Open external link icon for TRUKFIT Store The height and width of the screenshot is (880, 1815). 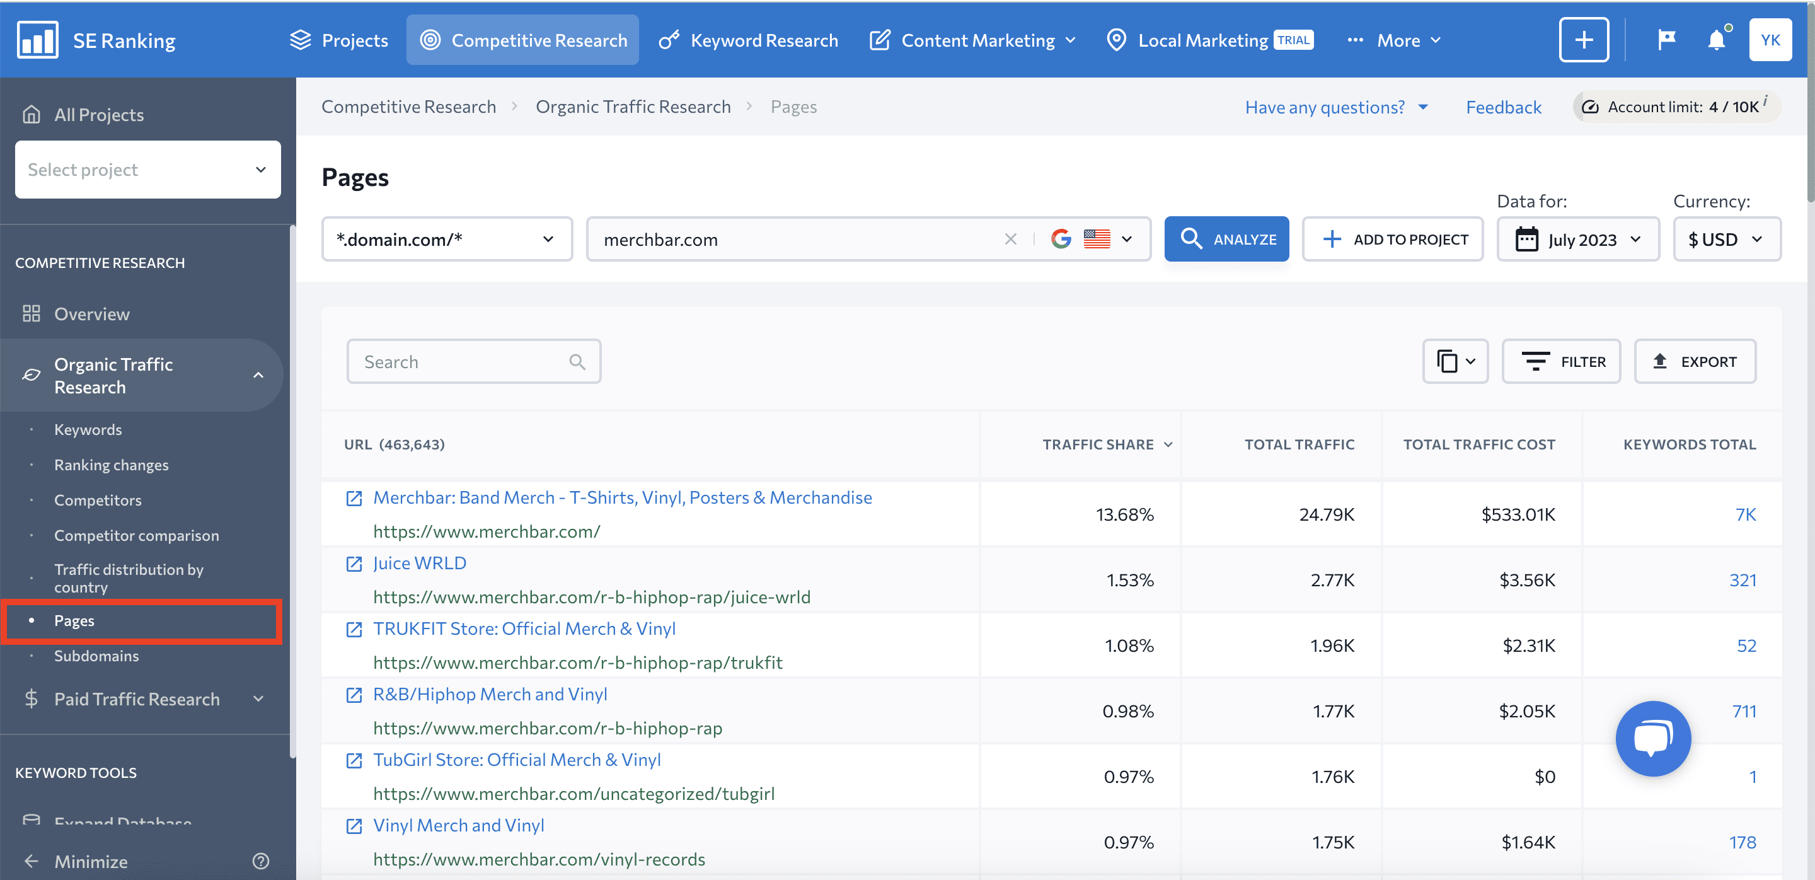click(354, 629)
